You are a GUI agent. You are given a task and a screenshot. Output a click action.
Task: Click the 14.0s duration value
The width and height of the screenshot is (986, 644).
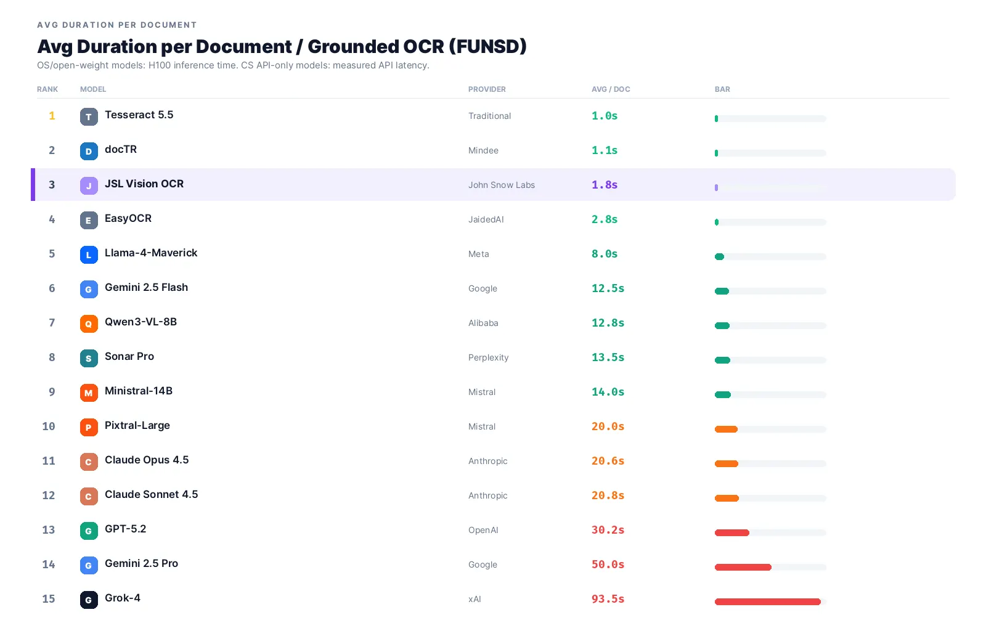[608, 393]
